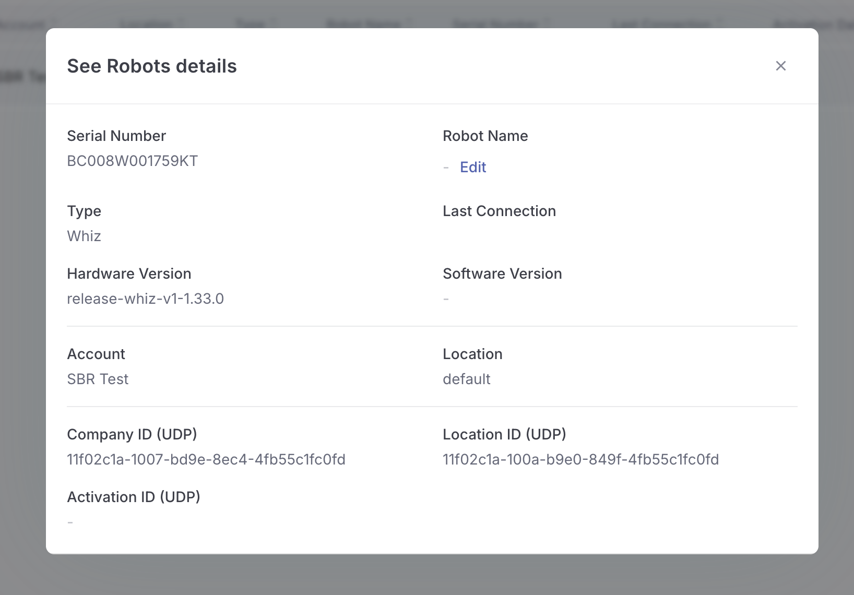Image resolution: width=854 pixels, height=595 pixels.
Task: Click the Whiz type value
Action: tap(84, 236)
